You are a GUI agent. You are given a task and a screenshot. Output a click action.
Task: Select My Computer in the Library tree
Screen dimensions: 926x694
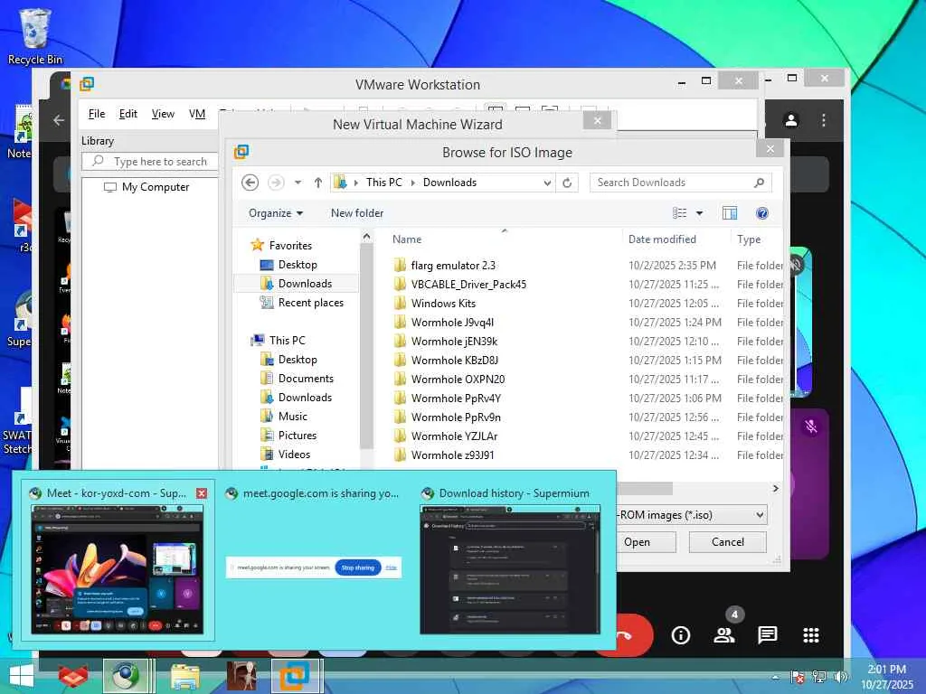coord(147,187)
